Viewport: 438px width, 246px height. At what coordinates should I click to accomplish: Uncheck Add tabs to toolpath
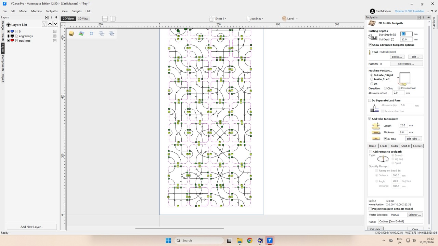[x=370, y=119]
